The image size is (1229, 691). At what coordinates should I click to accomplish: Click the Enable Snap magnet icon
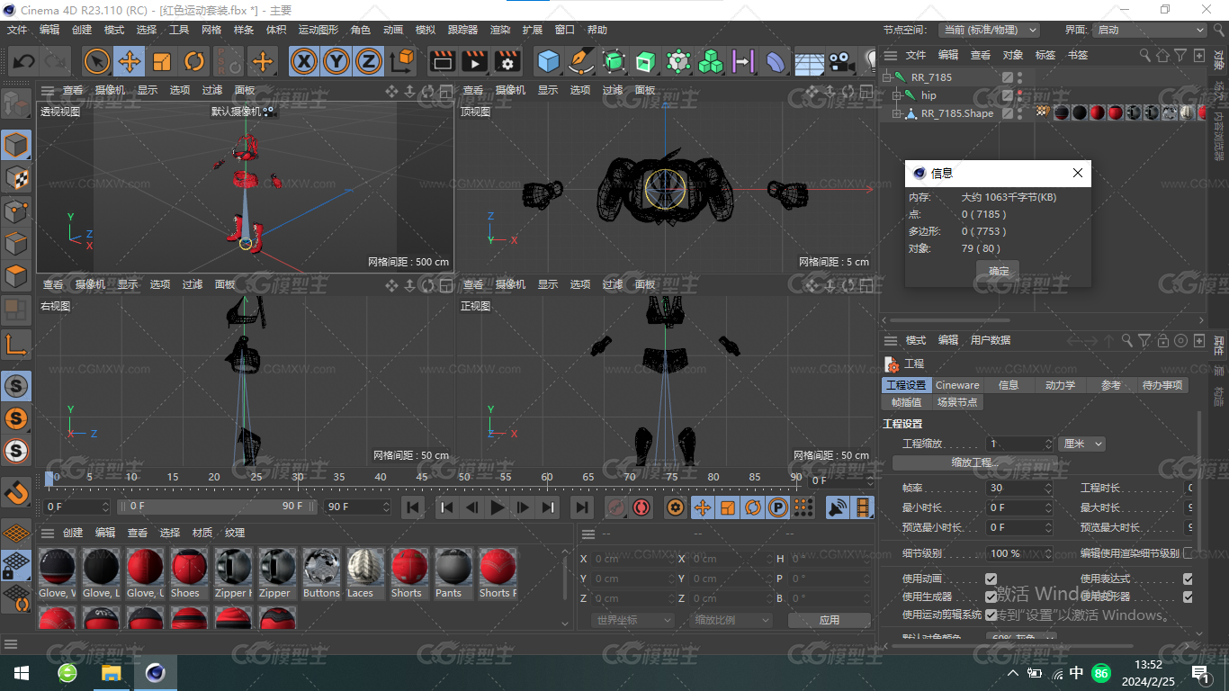click(16, 492)
